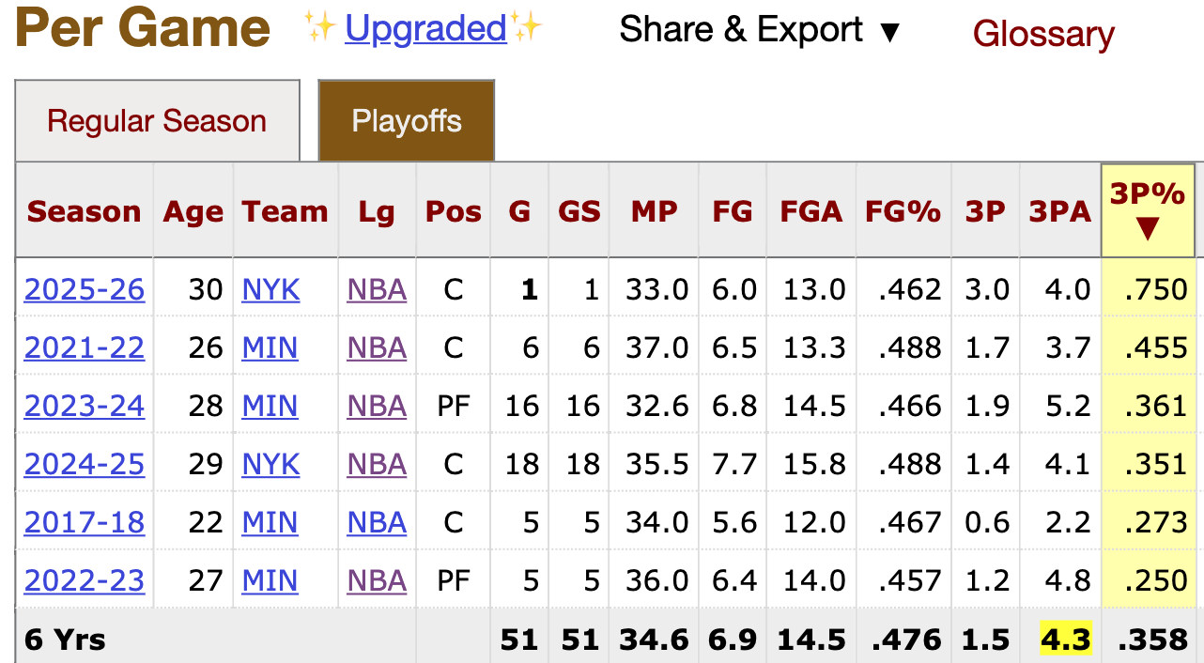Screen dimensions: 1204x663
Task: Switch to the Regular Season tab
Action: point(157,121)
